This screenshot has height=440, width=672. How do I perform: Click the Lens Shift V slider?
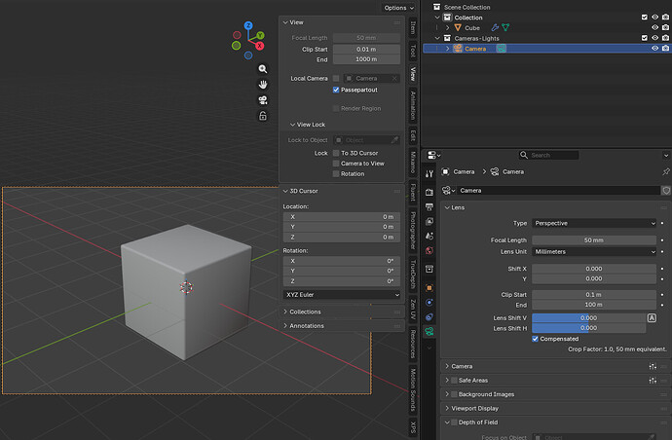[x=589, y=318]
